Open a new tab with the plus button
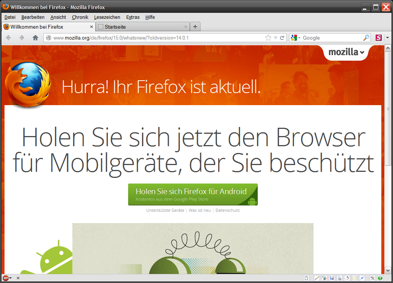The image size is (393, 283). coord(195,27)
